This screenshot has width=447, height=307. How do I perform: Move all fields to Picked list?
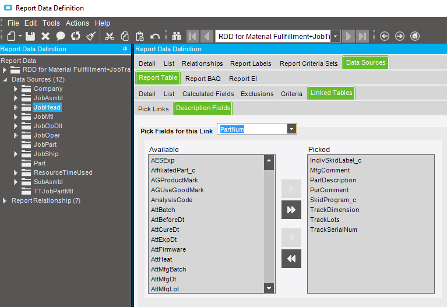(291, 210)
